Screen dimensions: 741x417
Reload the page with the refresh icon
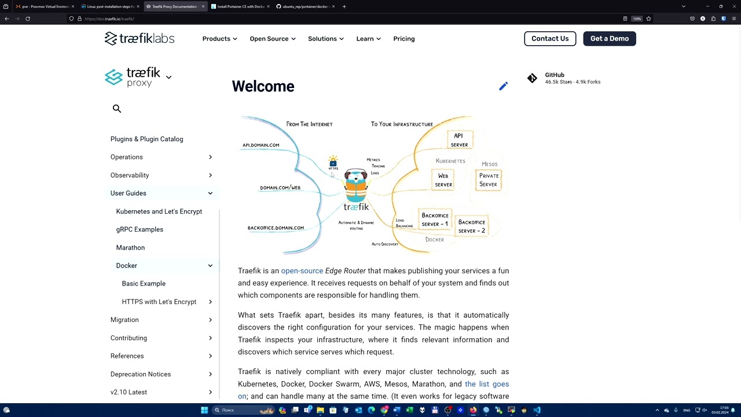tap(28, 19)
